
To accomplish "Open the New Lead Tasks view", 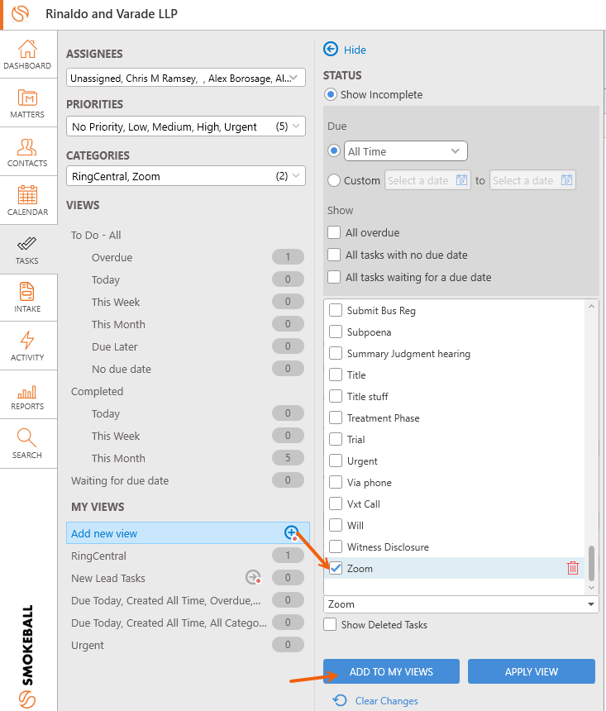I will (x=108, y=578).
